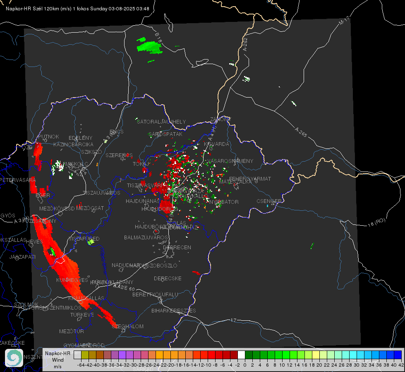Viewport: 405px width, 372px height.
Task: Click the SZIKSZÓ city label
Action: pos(92,152)
